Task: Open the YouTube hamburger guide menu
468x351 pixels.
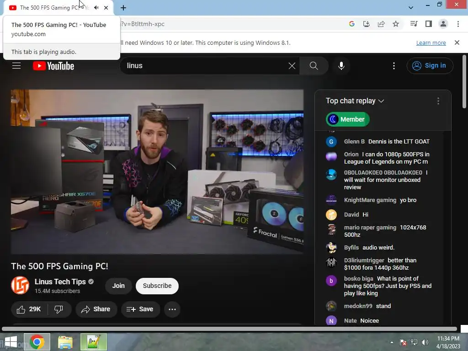Action: click(x=16, y=66)
